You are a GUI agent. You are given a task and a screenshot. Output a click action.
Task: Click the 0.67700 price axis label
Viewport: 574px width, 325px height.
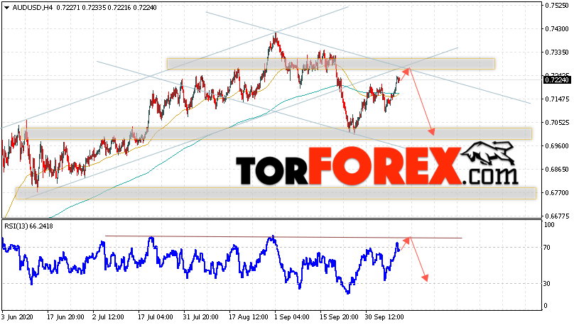coord(557,193)
